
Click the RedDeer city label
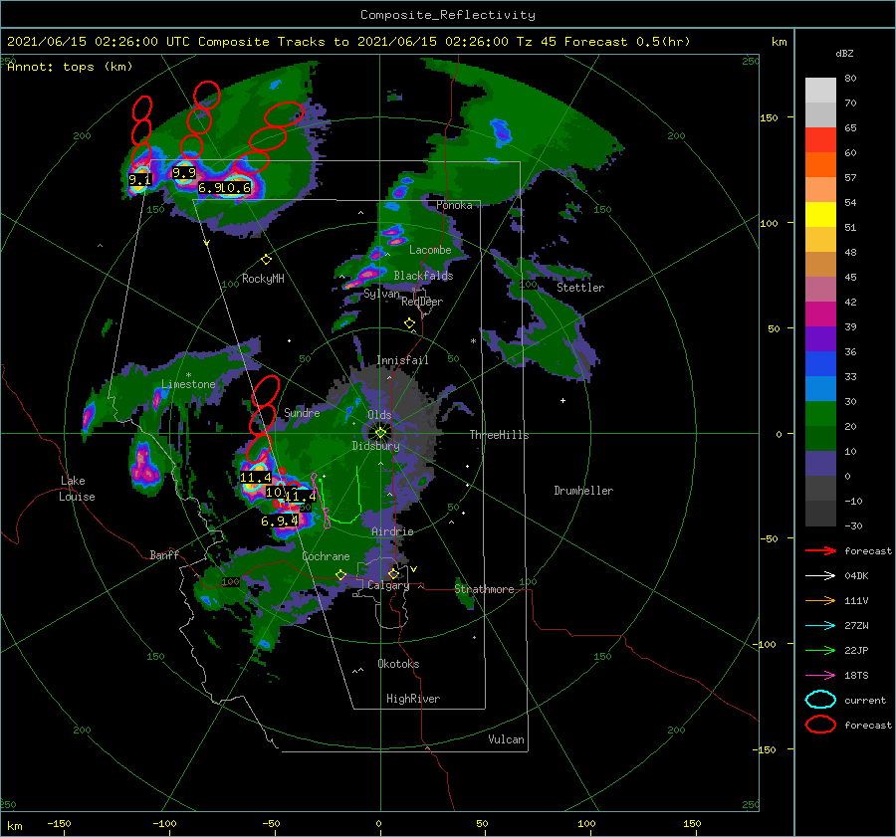pos(422,302)
